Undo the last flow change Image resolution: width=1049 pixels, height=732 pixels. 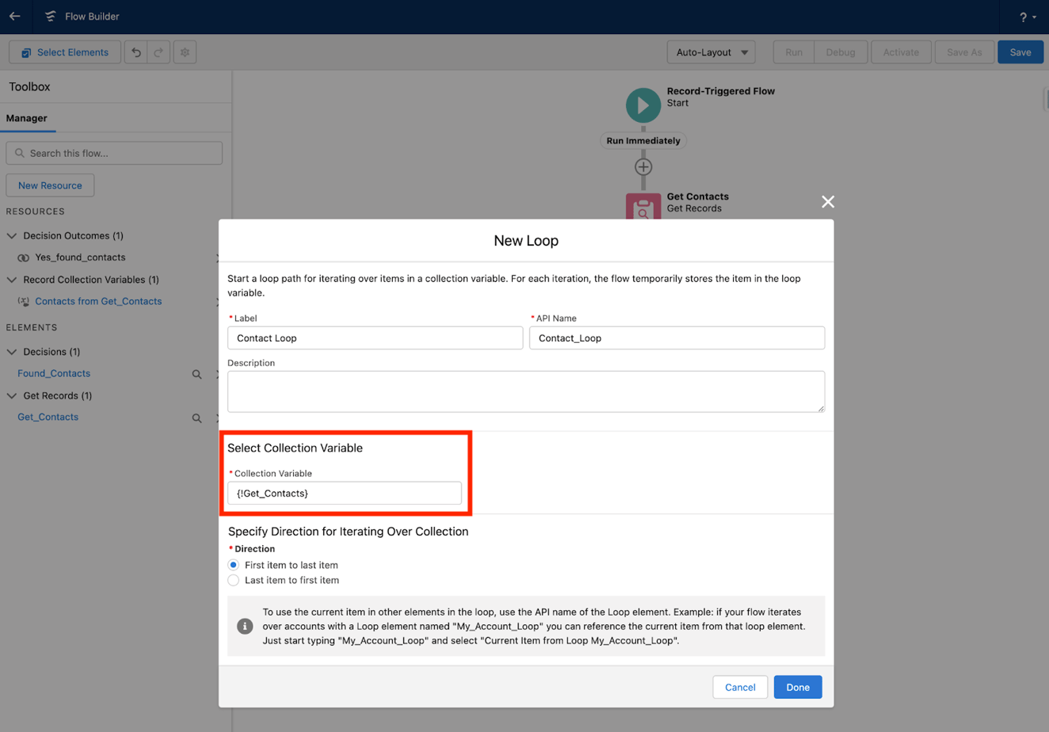pyautogui.click(x=136, y=51)
